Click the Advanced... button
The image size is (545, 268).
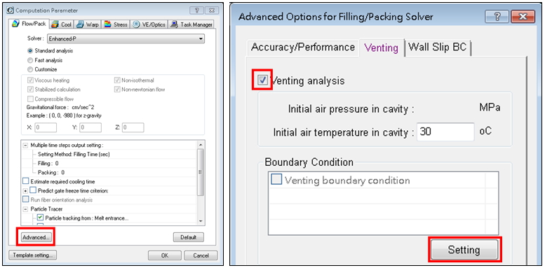tap(36, 237)
